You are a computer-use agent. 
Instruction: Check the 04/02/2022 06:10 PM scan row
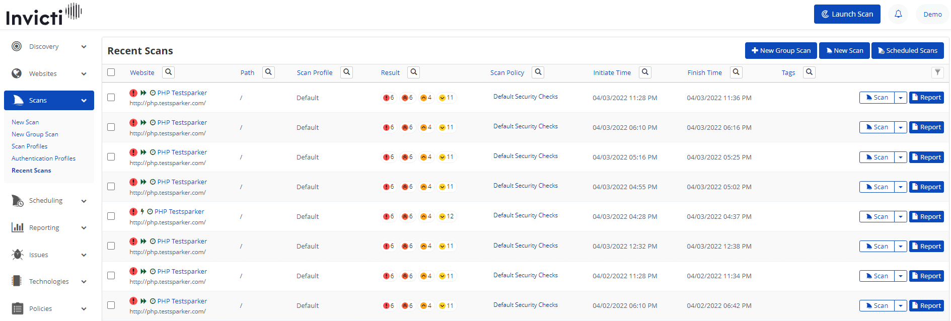click(x=111, y=305)
